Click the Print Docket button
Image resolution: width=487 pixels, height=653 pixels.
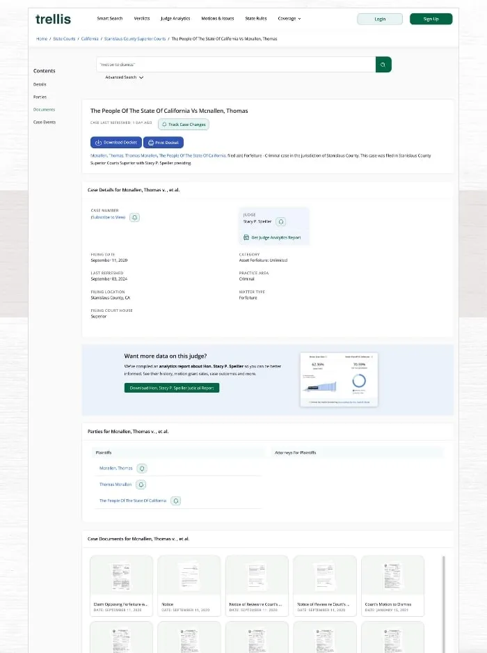[x=163, y=143]
